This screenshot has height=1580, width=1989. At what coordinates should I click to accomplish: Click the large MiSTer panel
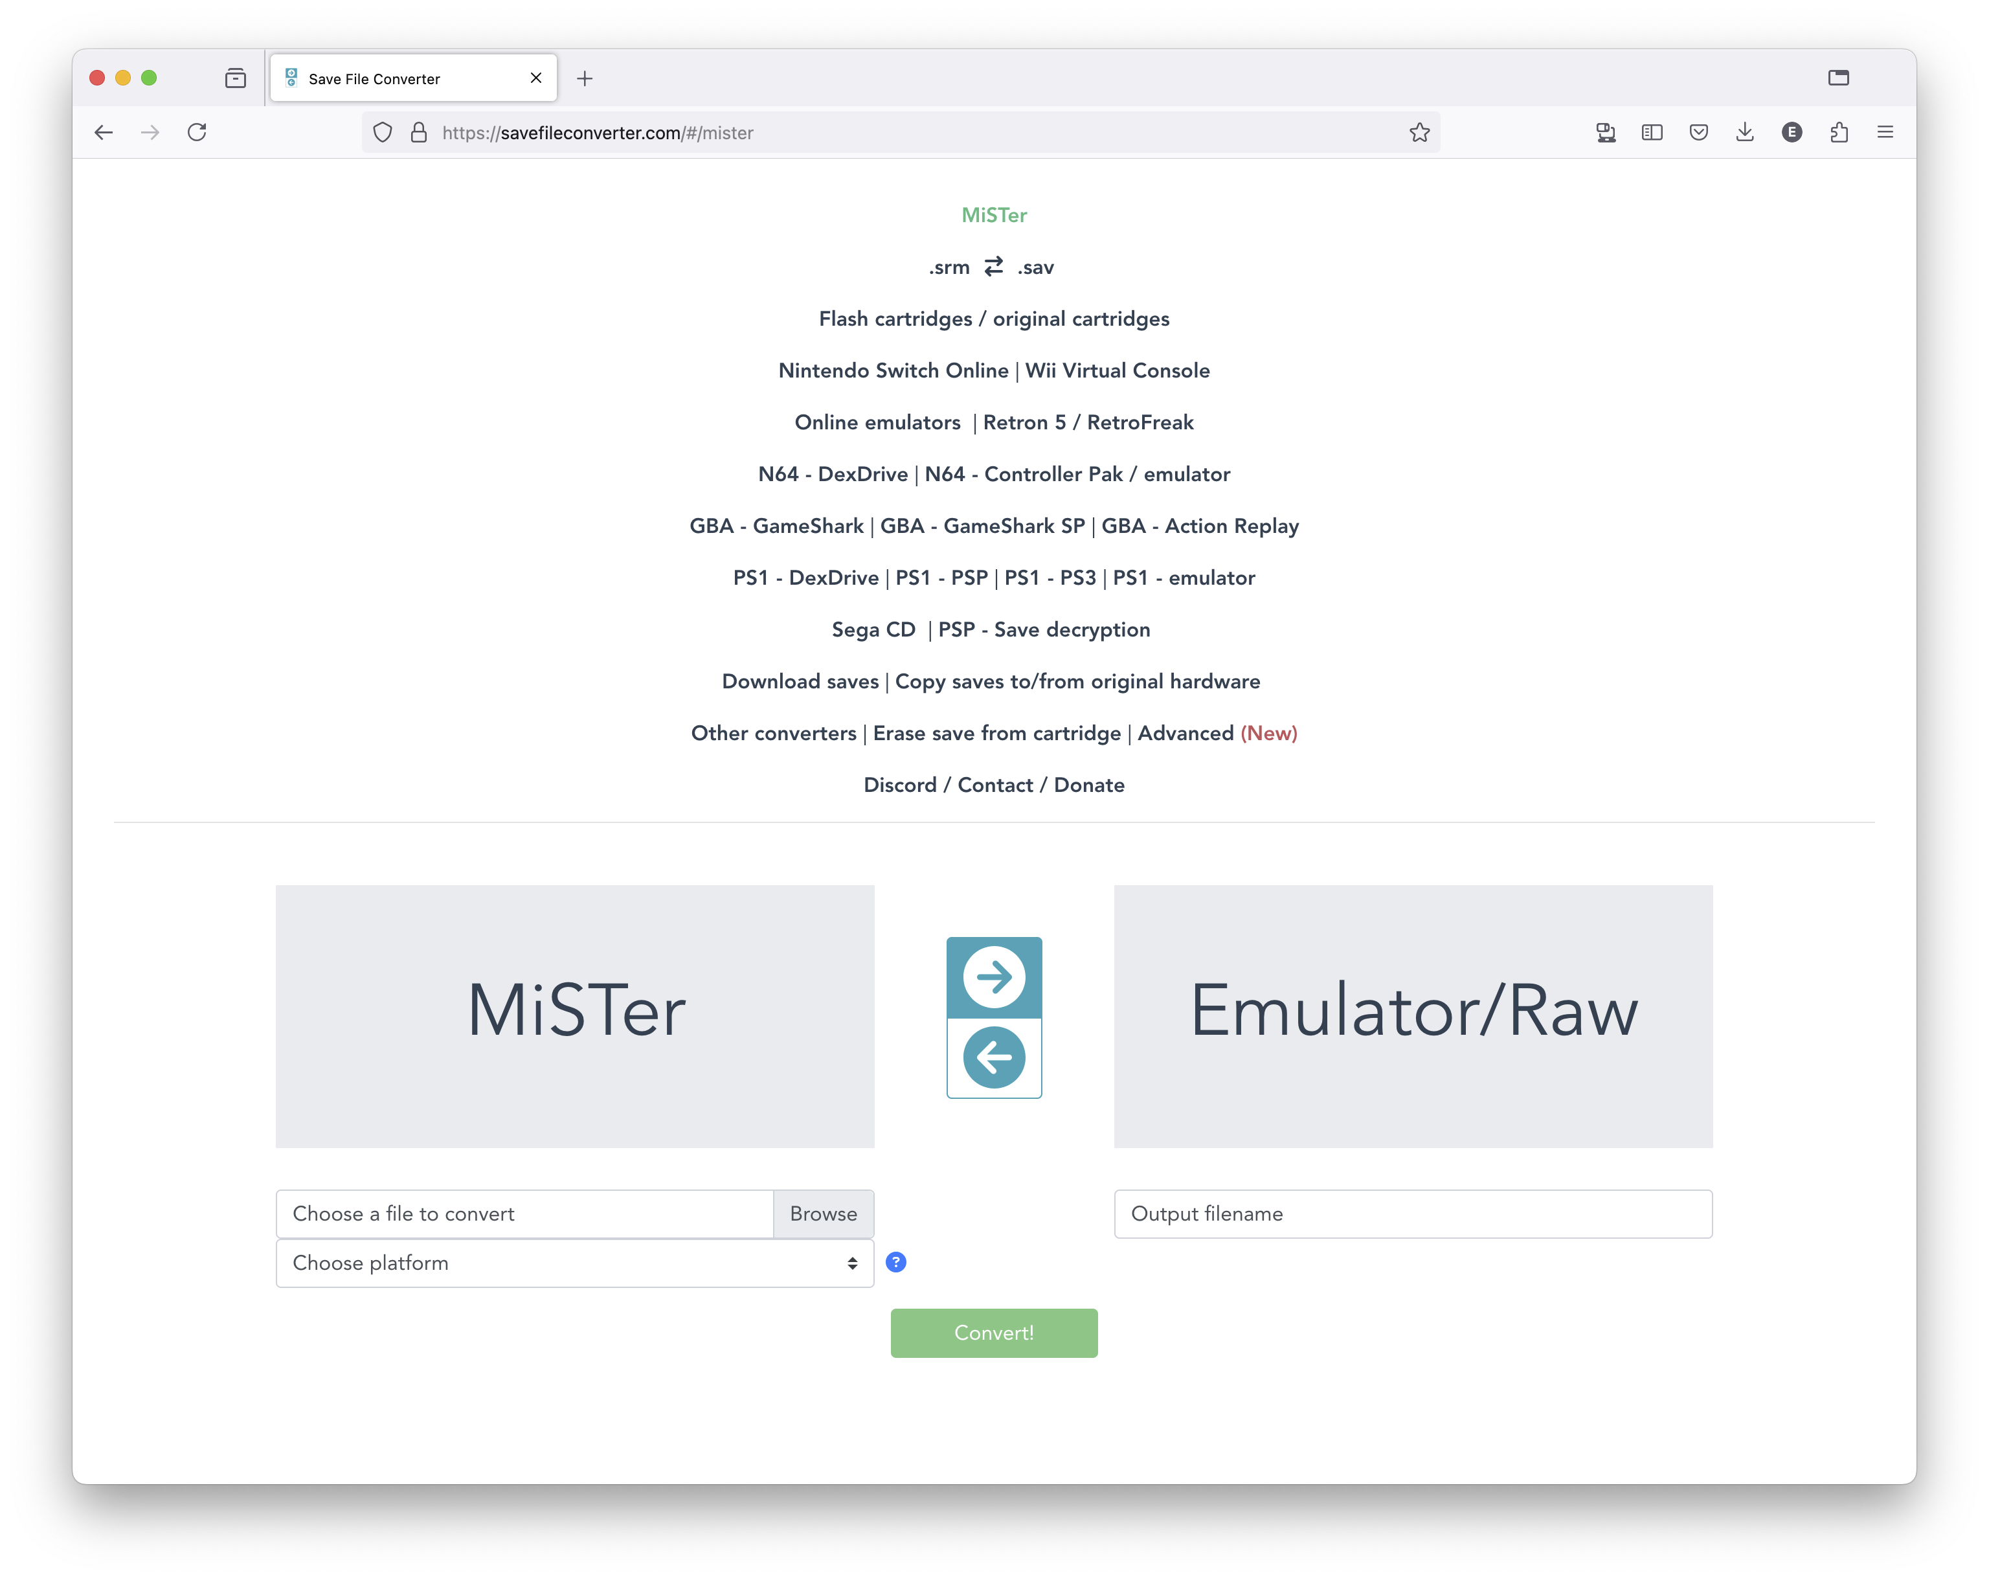coord(575,1016)
